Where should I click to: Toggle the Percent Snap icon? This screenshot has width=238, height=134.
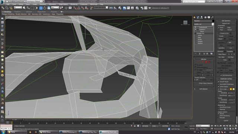point(83,8)
